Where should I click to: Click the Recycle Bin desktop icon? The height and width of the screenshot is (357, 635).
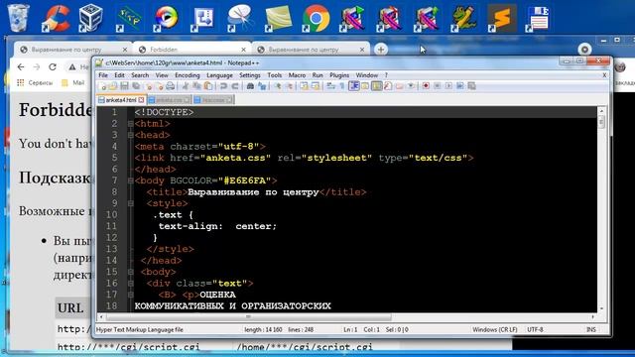[x=19, y=18]
